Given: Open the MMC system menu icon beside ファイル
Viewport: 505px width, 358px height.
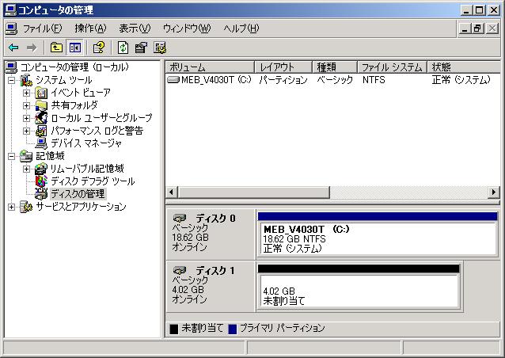Looking at the screenshot, I should pos(11,29).
